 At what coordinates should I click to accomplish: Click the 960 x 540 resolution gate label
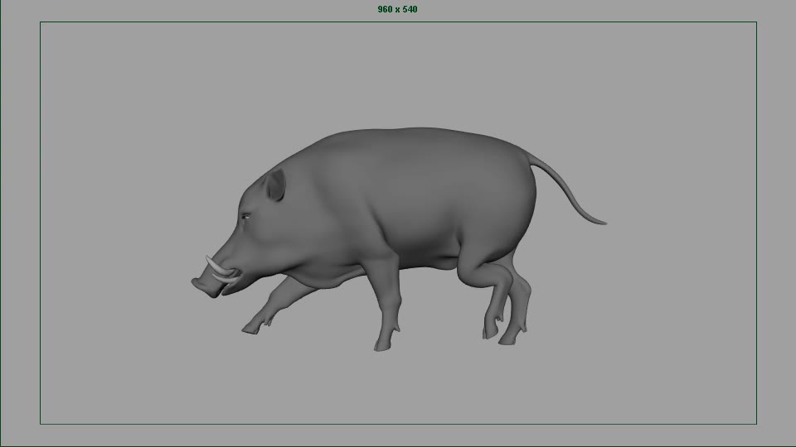[397, 9]
